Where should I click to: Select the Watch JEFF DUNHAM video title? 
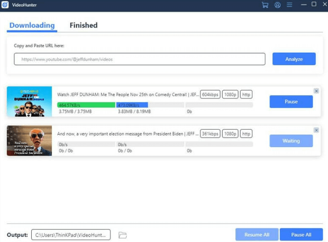[128, 94]
